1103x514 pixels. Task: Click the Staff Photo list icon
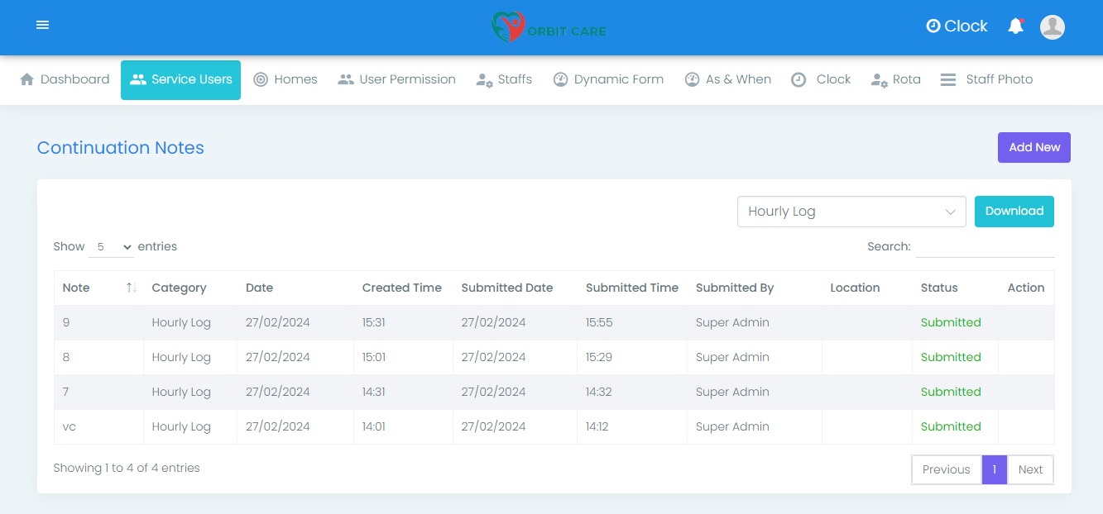tap(948, 79)
